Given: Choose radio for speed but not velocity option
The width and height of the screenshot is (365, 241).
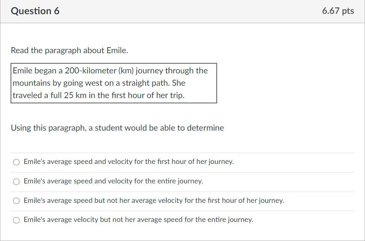Looking at the screenshot, I should click(16, 201).
